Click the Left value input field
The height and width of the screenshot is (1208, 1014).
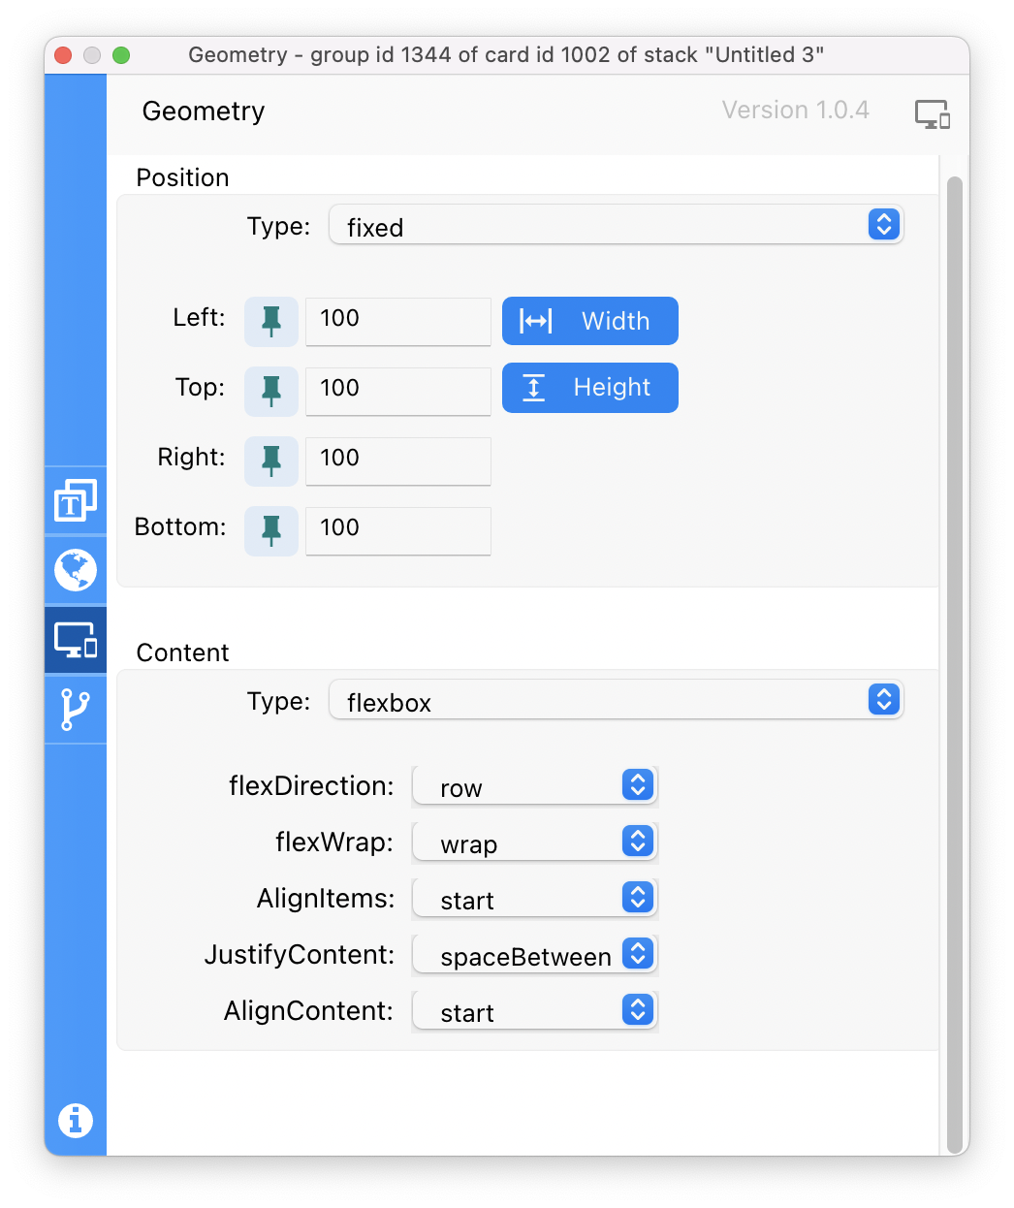click(398, 321)
